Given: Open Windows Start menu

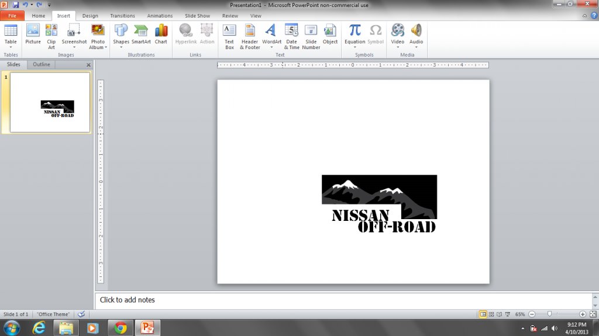Looking at the screenshot, I should 12,328.
